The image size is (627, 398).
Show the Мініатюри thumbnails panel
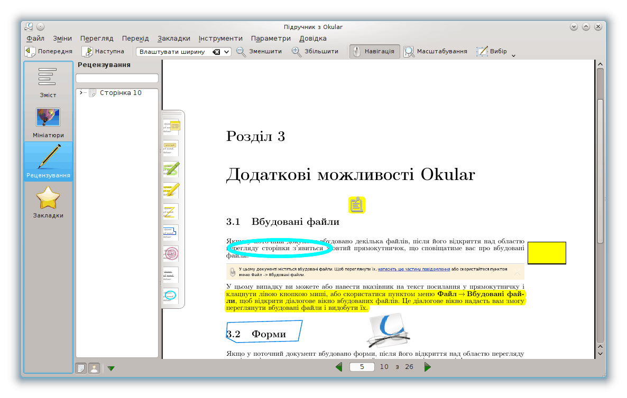(48, 122)
